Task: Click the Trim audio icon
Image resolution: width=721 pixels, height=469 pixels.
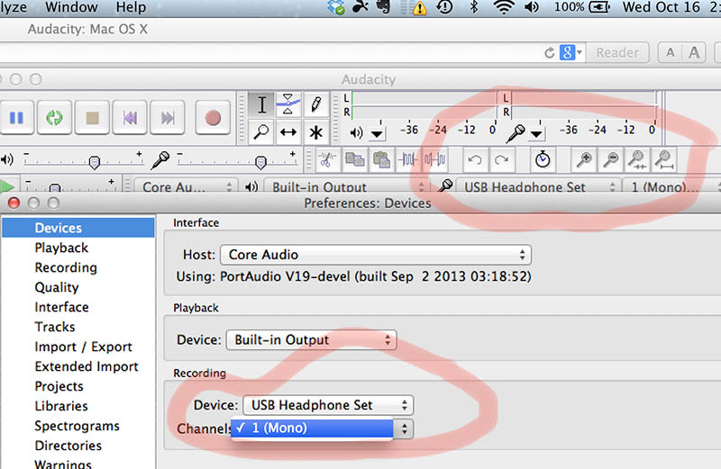Action: pyautogui.click(x=408, y=160)
